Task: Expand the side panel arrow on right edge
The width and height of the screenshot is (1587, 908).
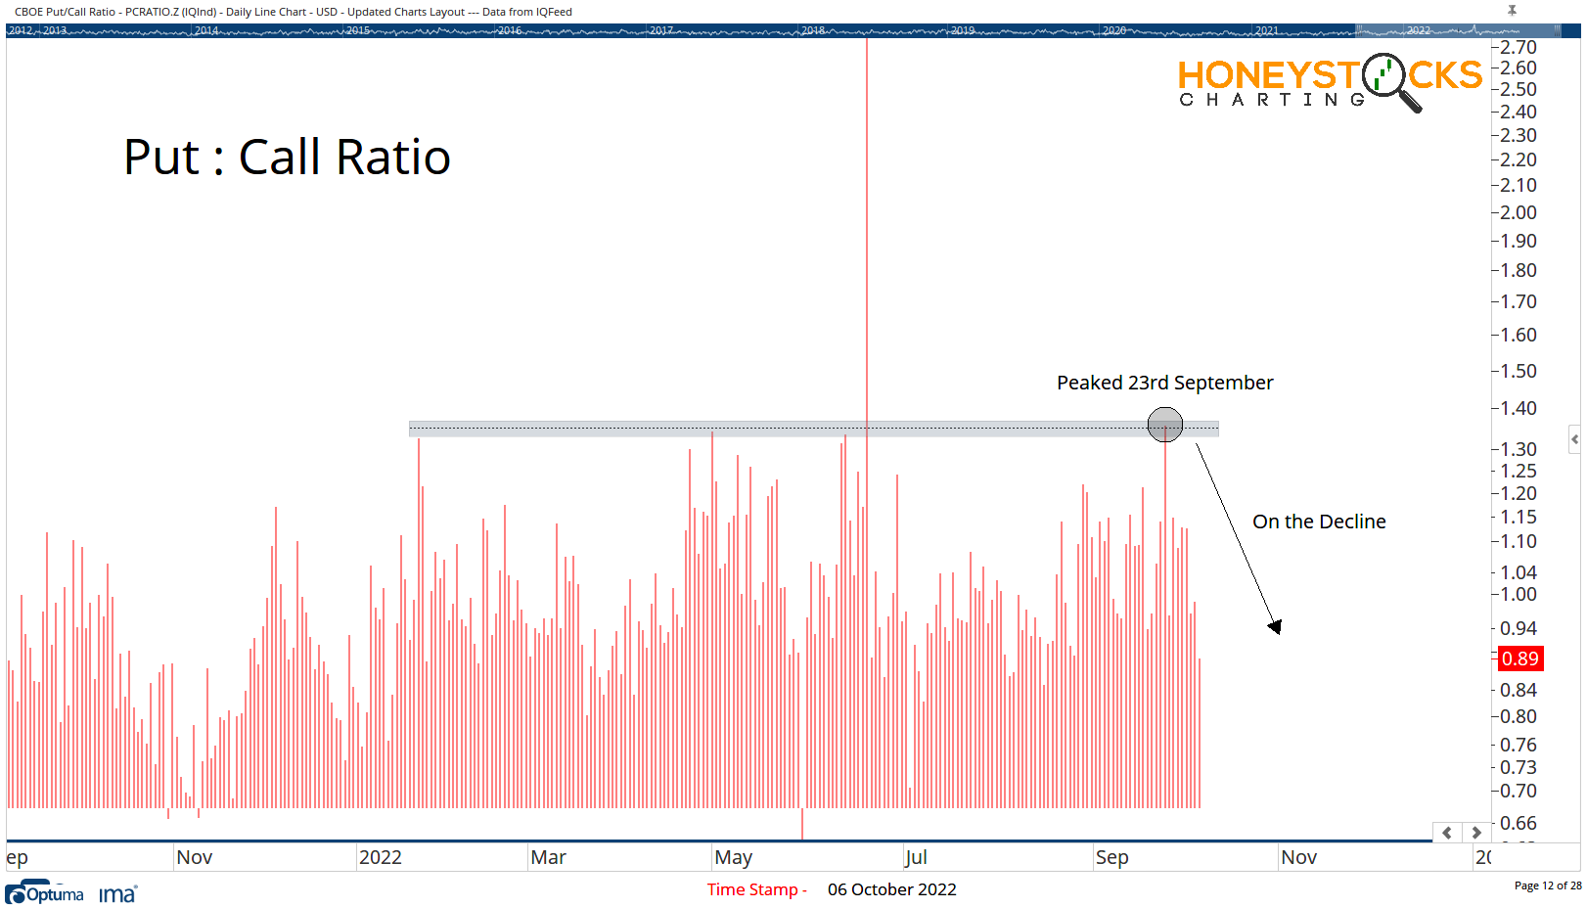Action: point(1574,439)
